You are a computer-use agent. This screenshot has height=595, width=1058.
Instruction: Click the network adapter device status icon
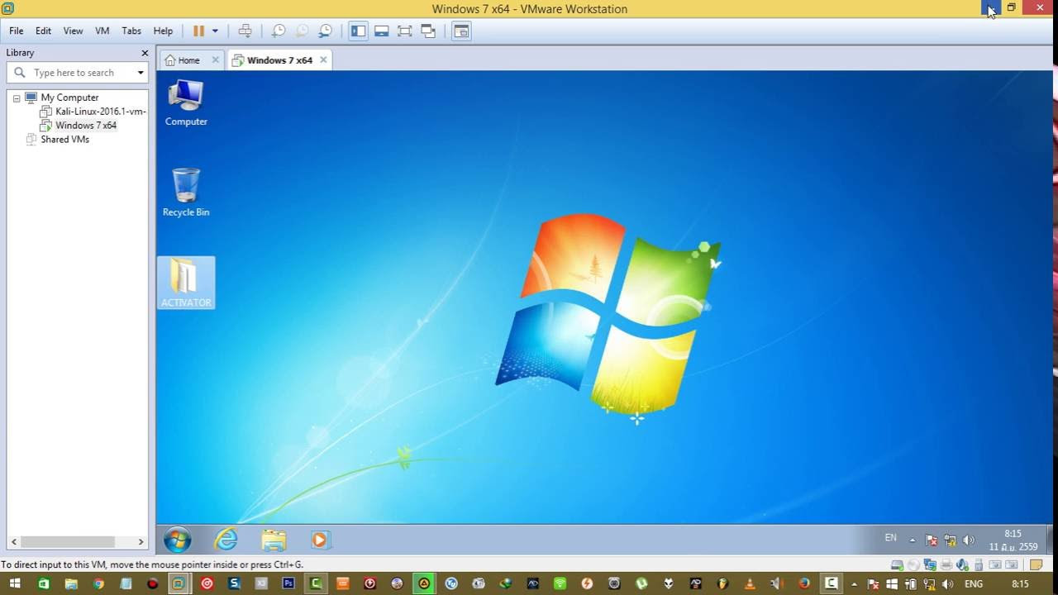pyautogui.click(x=930, y=565)
